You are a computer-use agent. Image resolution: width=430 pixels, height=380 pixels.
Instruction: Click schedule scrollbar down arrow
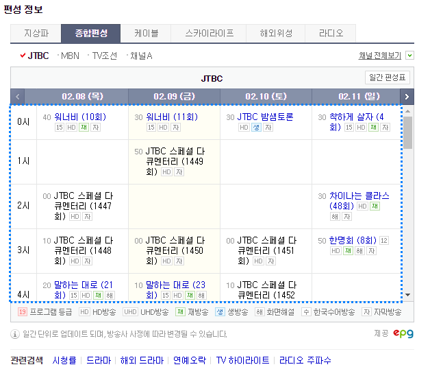click(408, 295)
